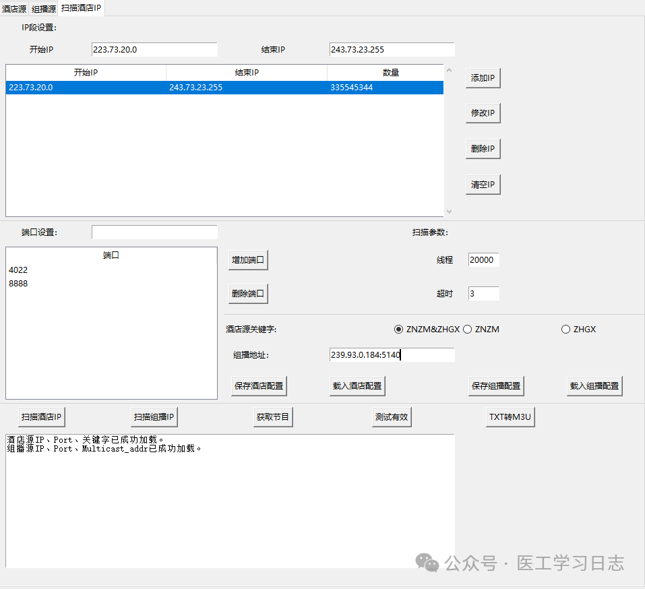Switch to the 酒店源 tab

click(x=14, y=9)
